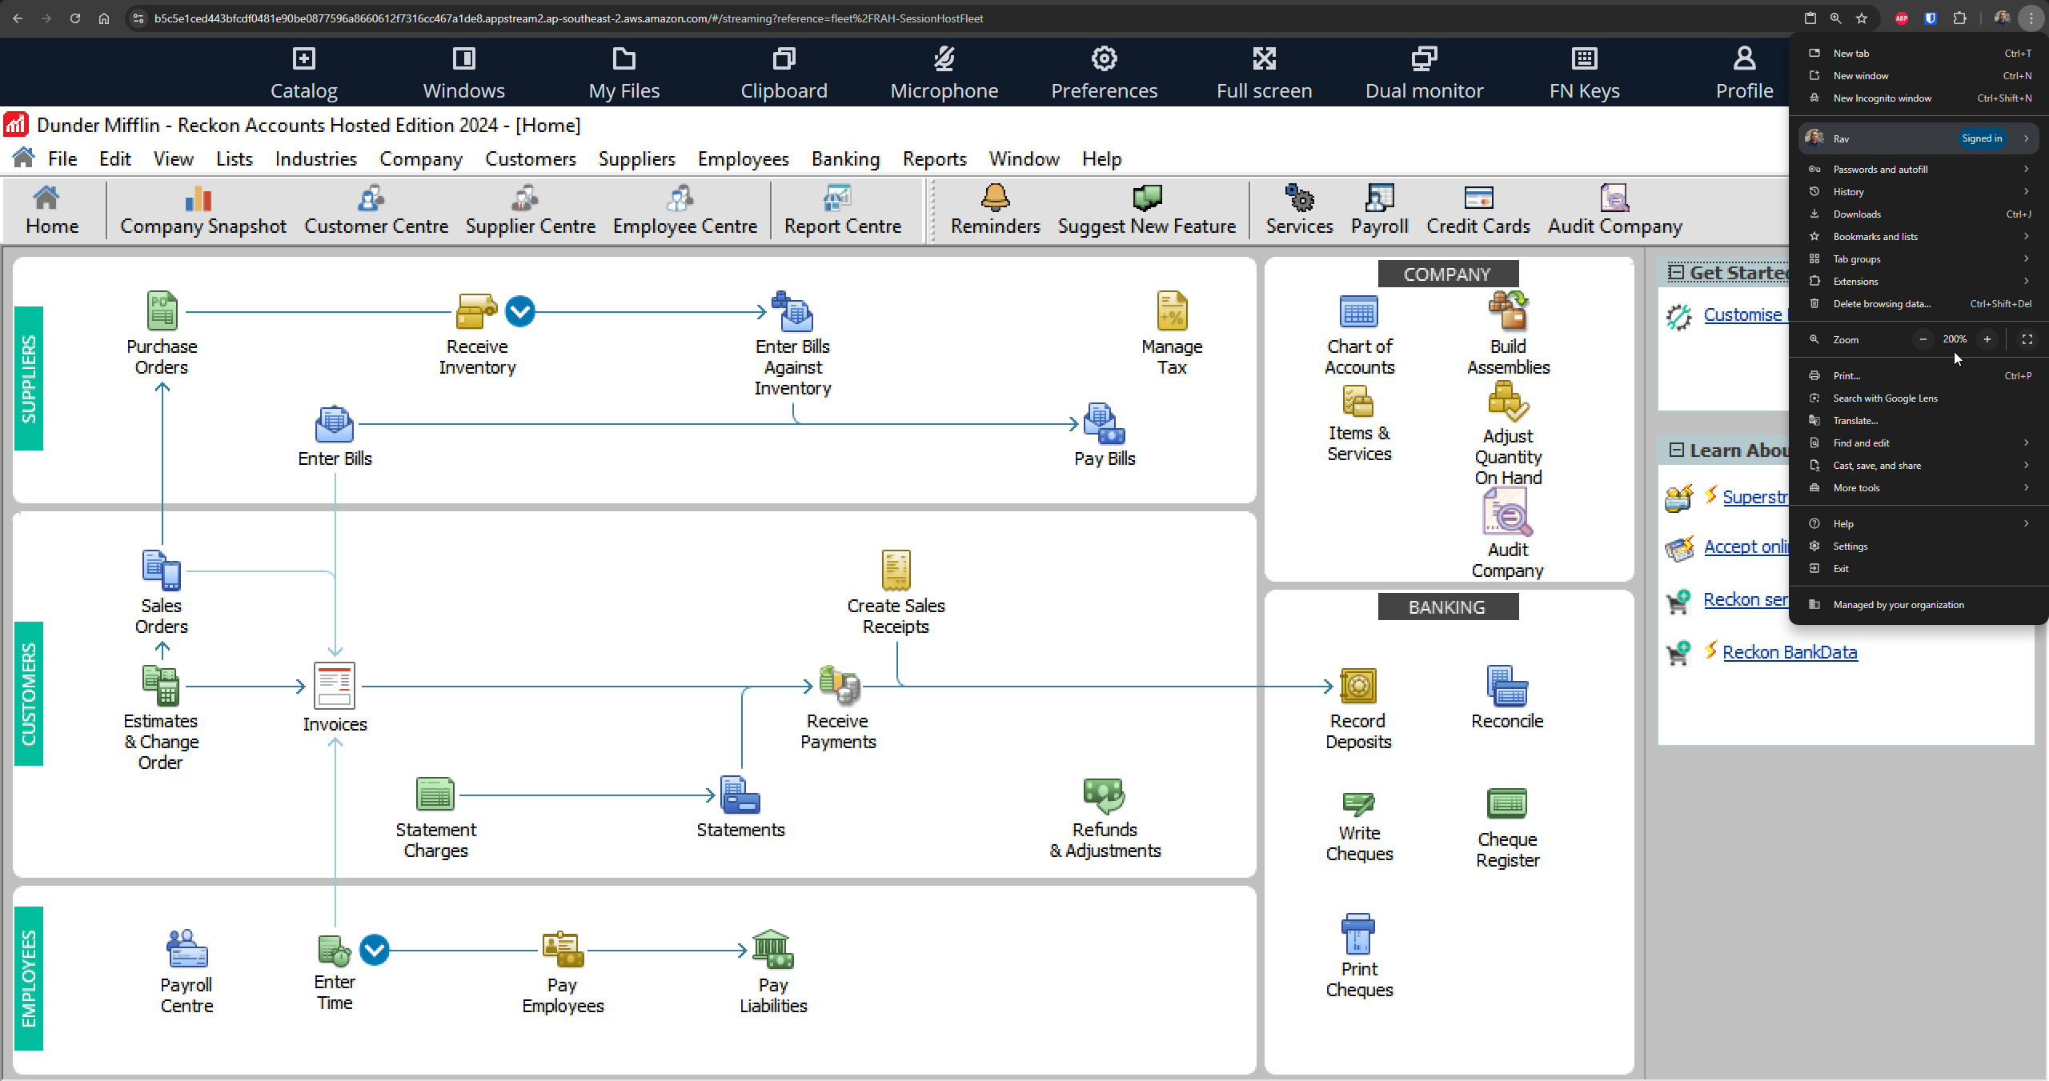Expand History submenu in Chrome menu
This screenshot has width=2049, height=1081.
click(x=1919, y=191)
